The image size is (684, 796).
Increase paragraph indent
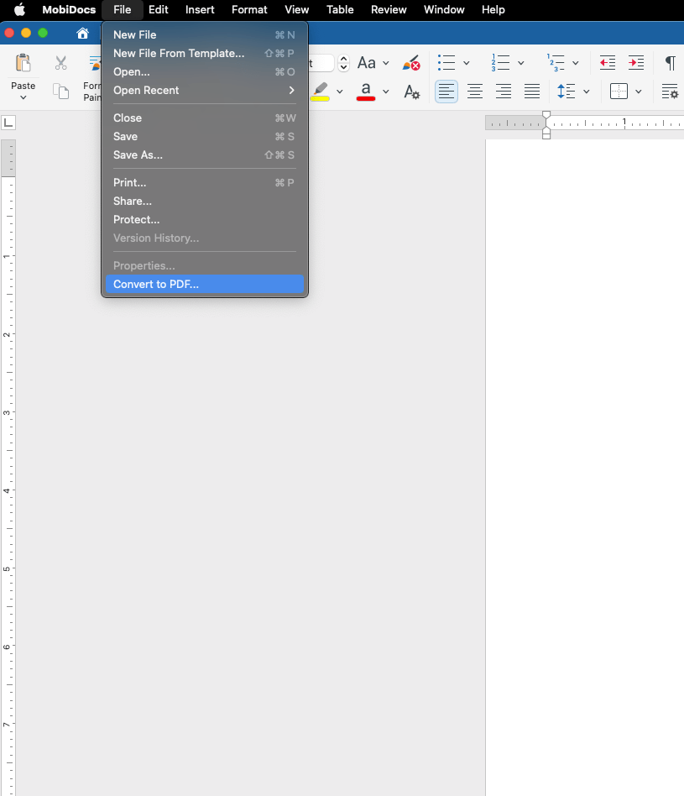(635, 62)
